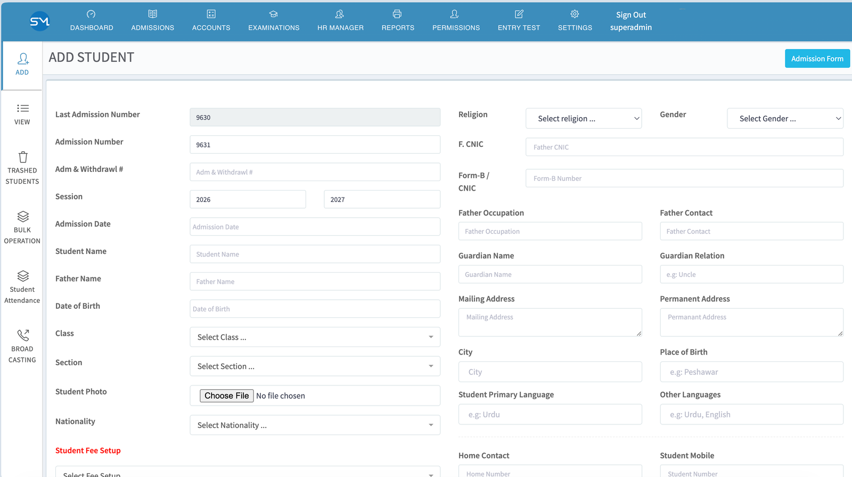Click the Date of Birth field
Screen dimensions: 852x477
coord(315,309)
